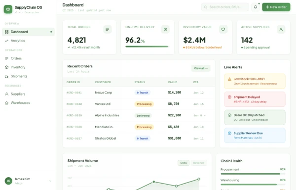Click the Delivered badge for Alpine Industries

tap(143, 116)
